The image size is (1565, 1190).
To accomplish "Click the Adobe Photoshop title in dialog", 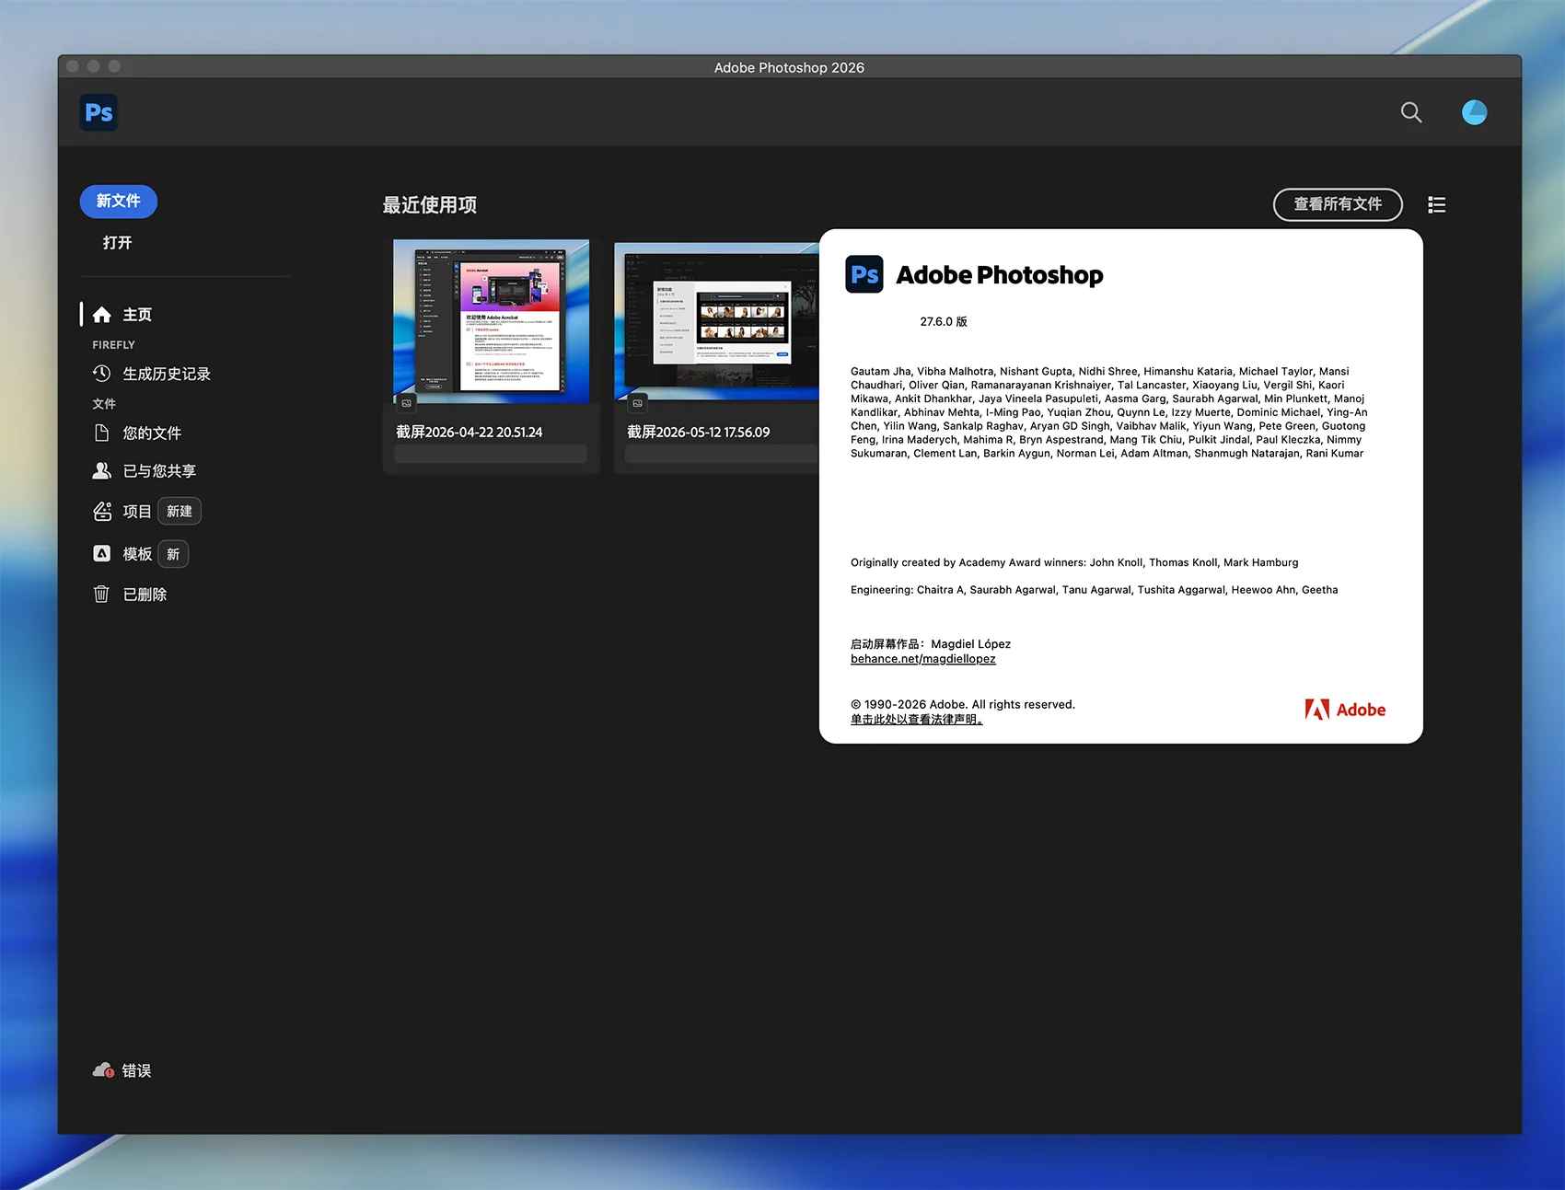I will (x=1000, y=274).
